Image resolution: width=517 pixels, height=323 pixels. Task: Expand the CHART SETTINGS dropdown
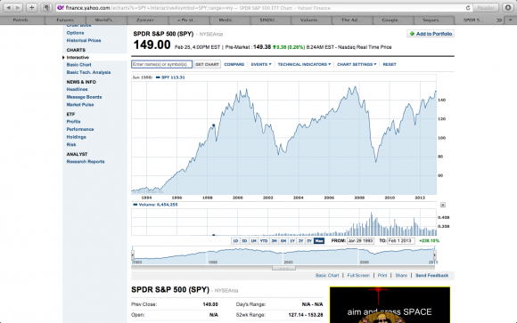click(357, 65)
